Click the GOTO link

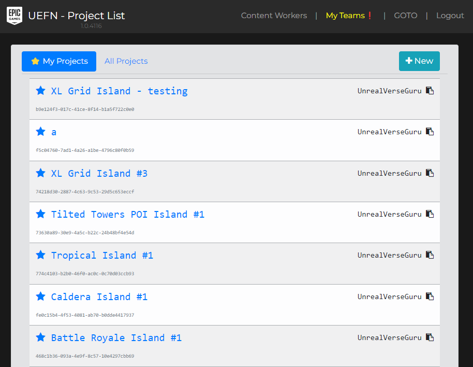405,15
